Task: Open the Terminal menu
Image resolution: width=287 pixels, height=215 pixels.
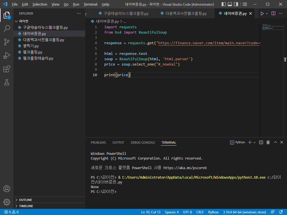Action: tap(91, 4)
